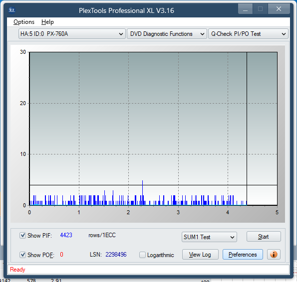Image resolution: width=297 pixels, height=282 pixels.
Task: Click the View Log button
Action: tap(200, 255)
